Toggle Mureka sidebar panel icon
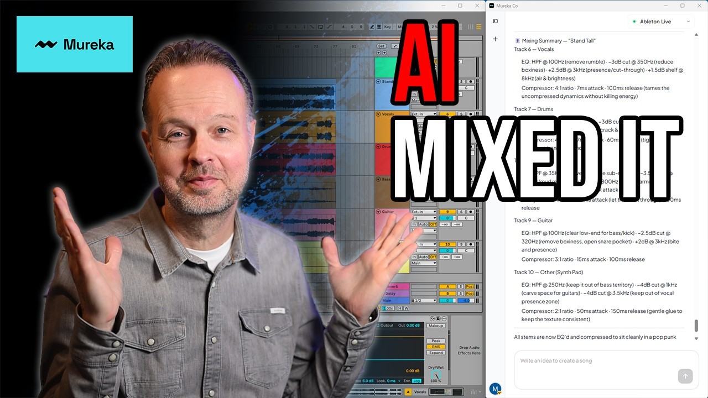 495,22
